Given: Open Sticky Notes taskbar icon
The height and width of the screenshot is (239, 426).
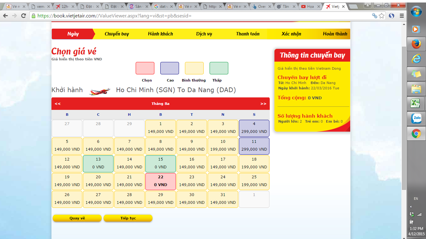Looking at the screenshot, I should tap(416, 74).
